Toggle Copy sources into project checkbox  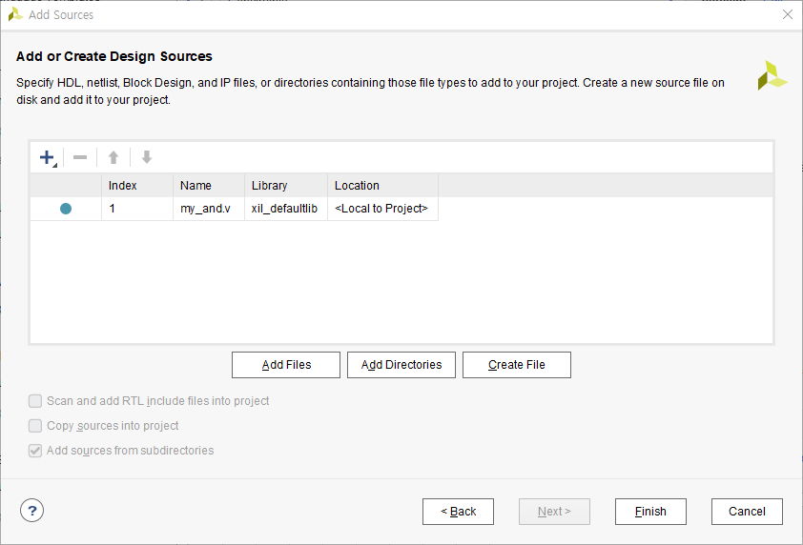[x=35, y=426]
